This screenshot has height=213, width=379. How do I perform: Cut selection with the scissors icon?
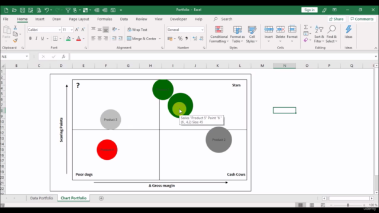coord(15,28)
